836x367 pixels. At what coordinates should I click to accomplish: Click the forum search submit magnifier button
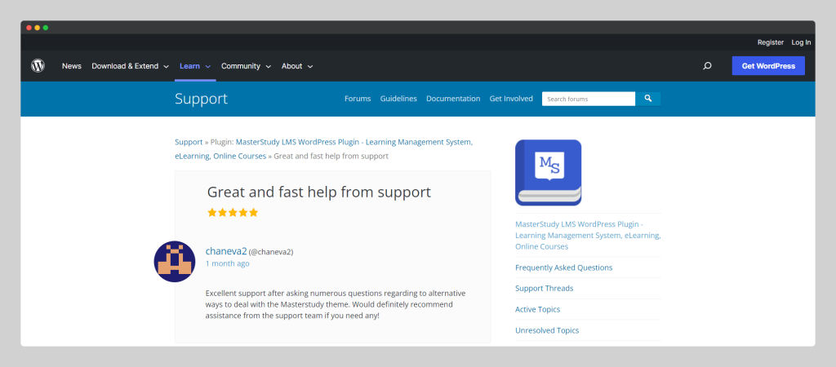coord(647,99)
